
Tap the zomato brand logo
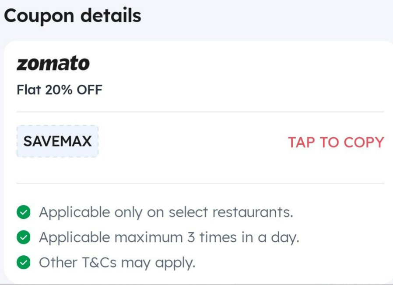coord(53,63)
